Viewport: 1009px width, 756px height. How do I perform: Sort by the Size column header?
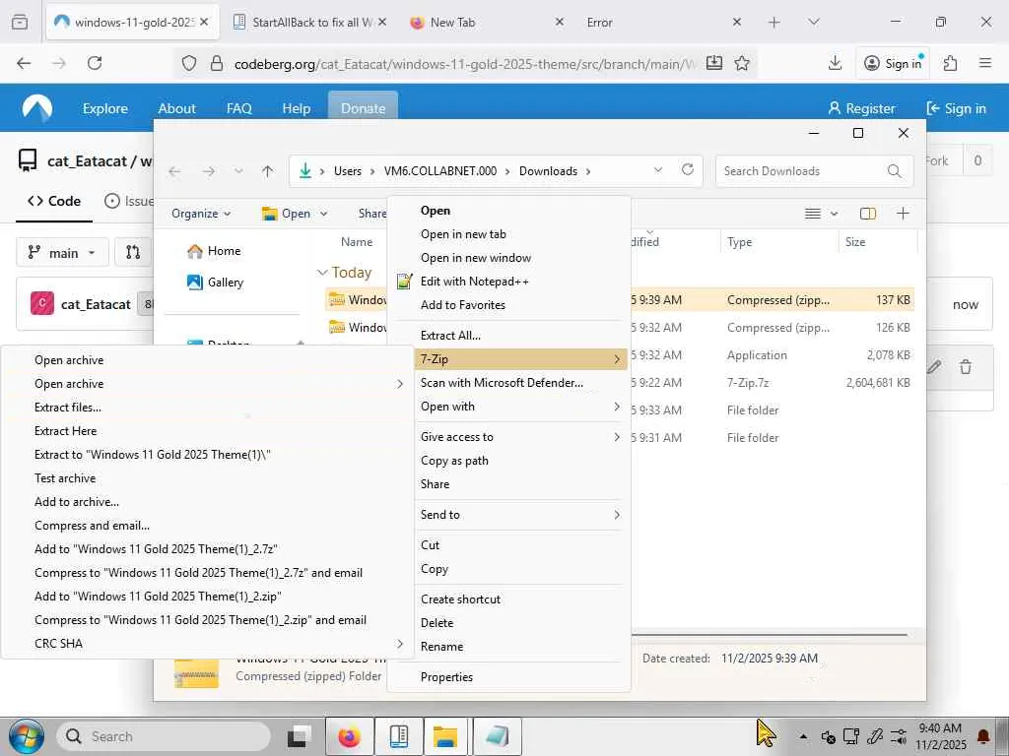[855, 242]
